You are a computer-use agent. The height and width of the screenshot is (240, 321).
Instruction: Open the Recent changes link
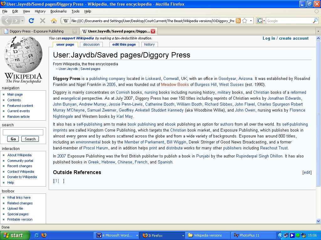click(x=20, y=166)
